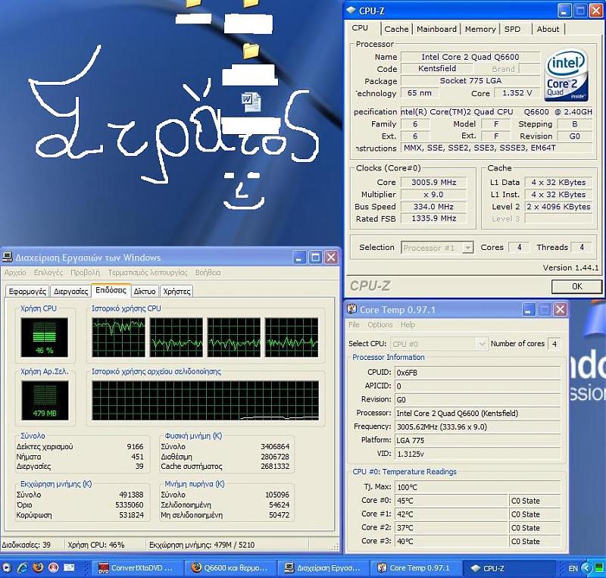Click the core speed value '3005.9 MHz'
606x578 pixels.
433,182
